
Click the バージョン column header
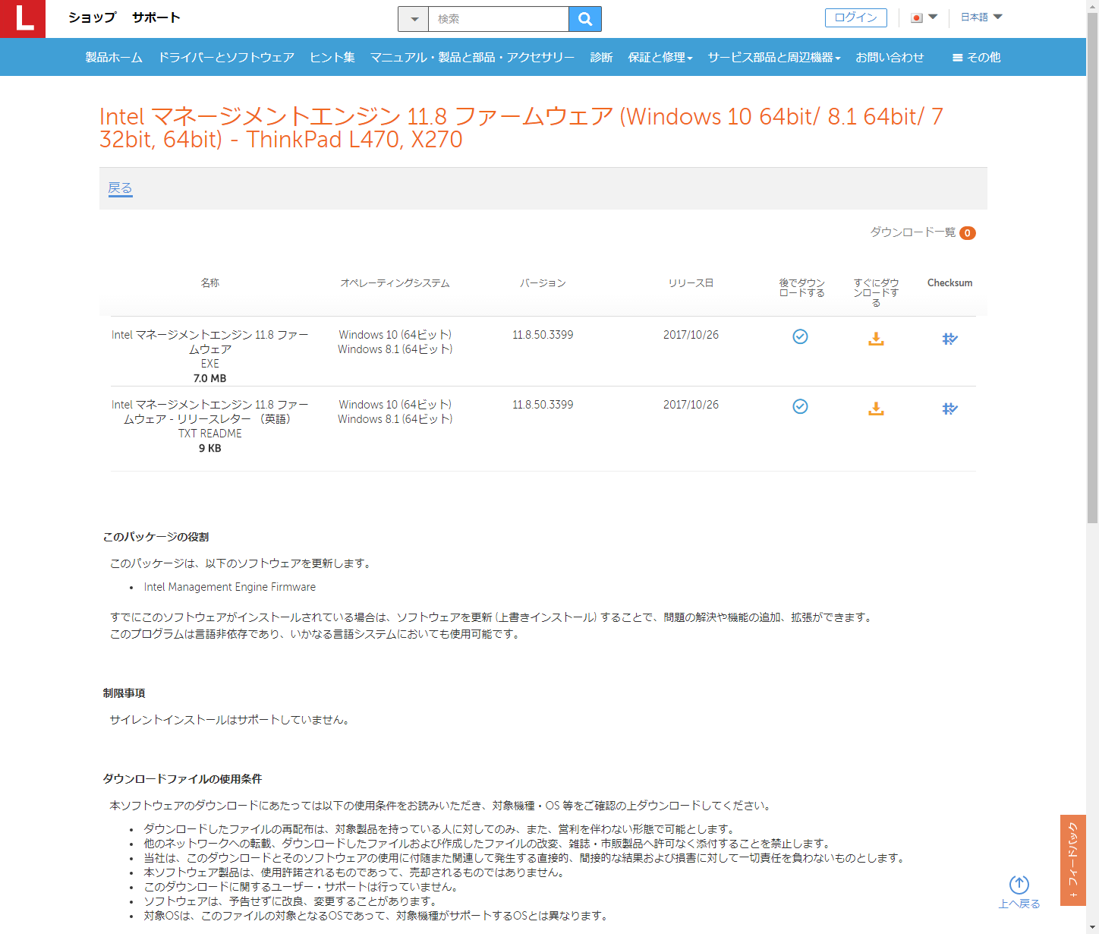[543, 283]
